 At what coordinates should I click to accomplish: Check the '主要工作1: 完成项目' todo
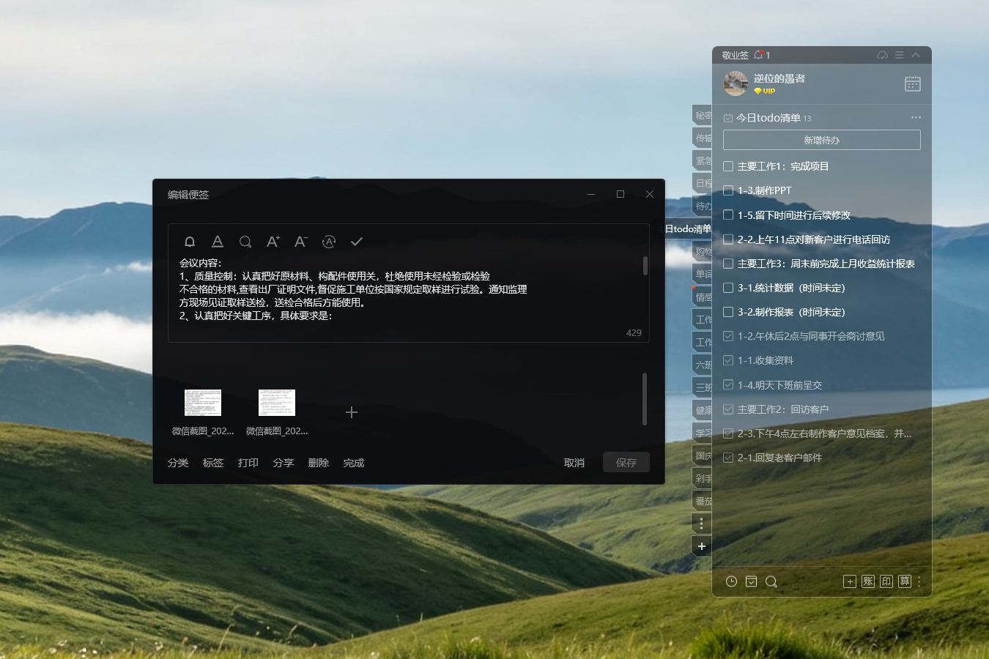pyautogui.click(x=728, y=166)
